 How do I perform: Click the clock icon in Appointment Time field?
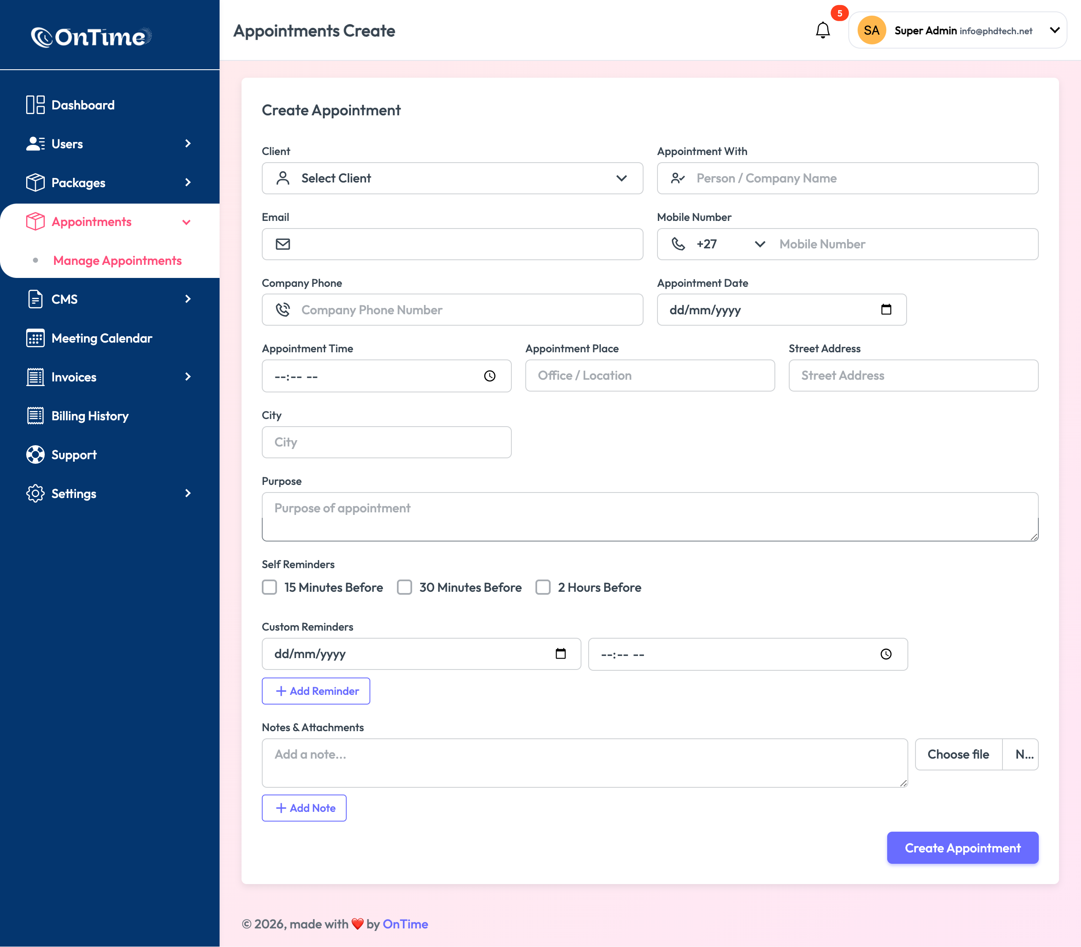click(489, 376)
